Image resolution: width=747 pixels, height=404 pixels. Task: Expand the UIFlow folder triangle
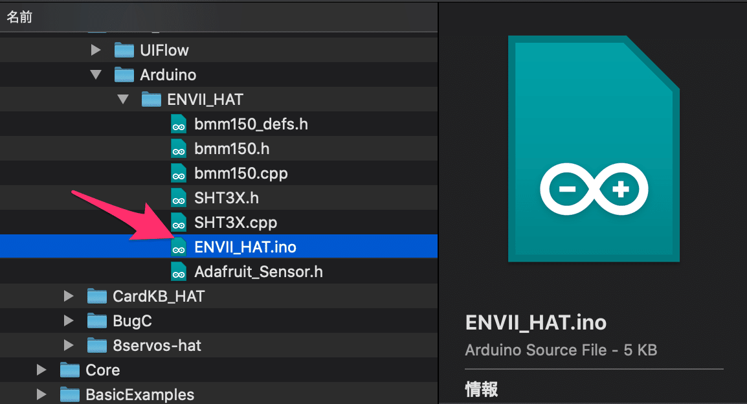pyautogui.click(x=96, y=50)
